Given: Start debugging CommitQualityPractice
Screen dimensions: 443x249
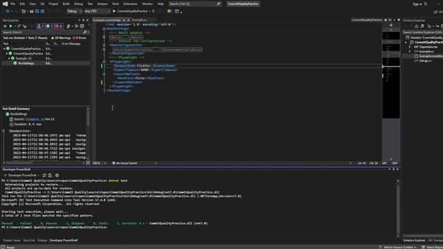Looking at the screenshot, I should (130, 11).
